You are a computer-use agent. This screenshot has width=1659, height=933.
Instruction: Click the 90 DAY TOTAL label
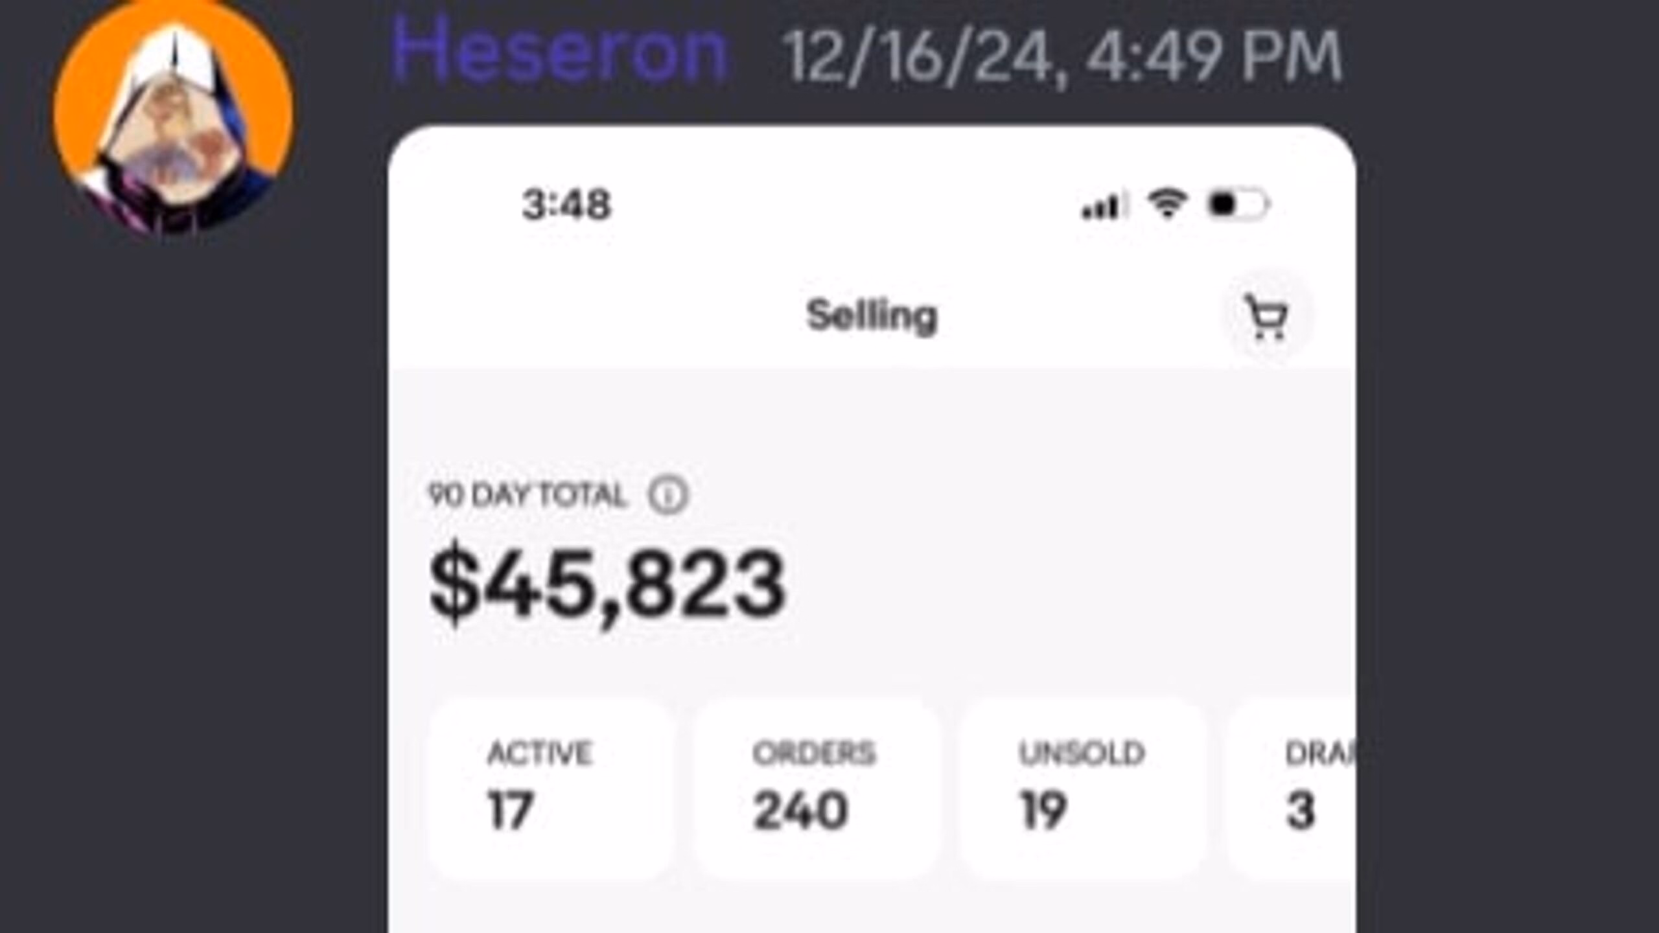click(x=528, y=496)
